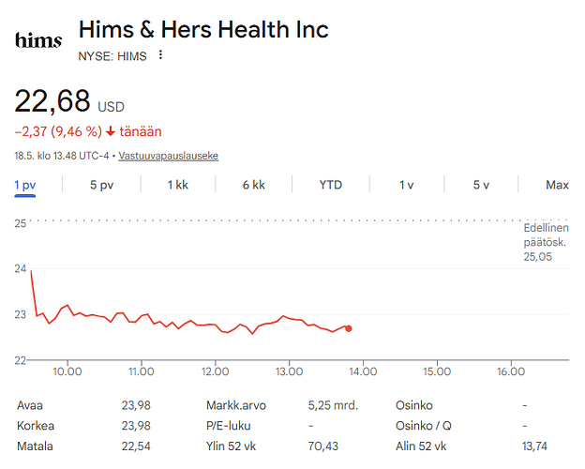Click the Ylin 52 vk value 70,43
Image resolution: width=585 pixels, height=469 pixels.
click(323, 446)
